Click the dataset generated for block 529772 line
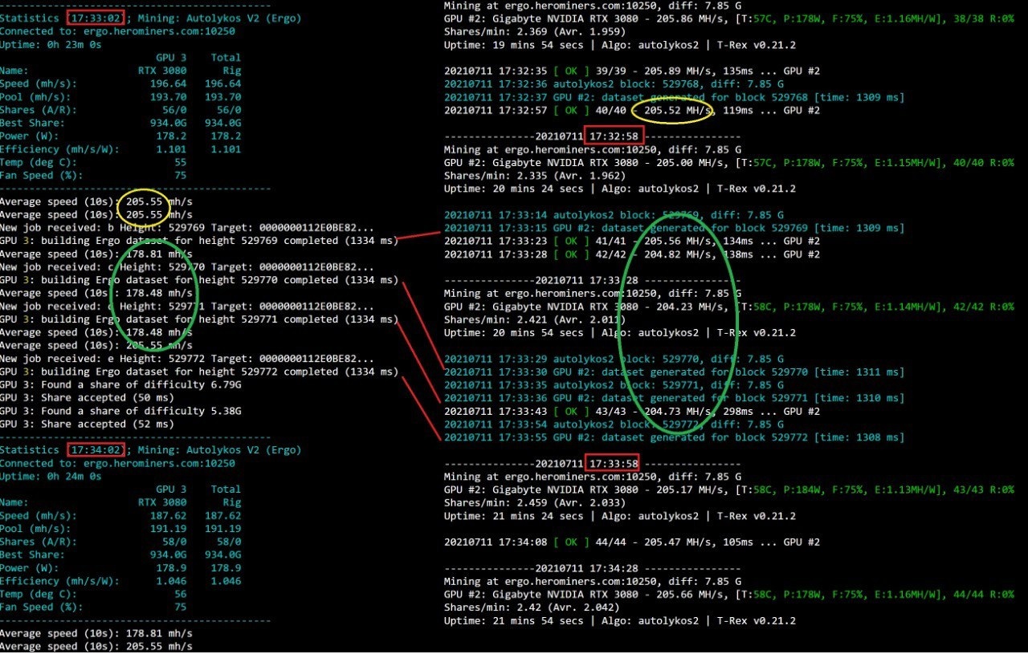Screen dimensions: 1028x654 point(674,437)
